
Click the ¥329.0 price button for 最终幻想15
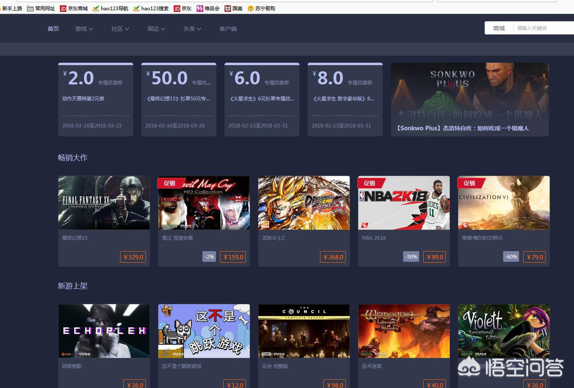(x=133, y=257)
